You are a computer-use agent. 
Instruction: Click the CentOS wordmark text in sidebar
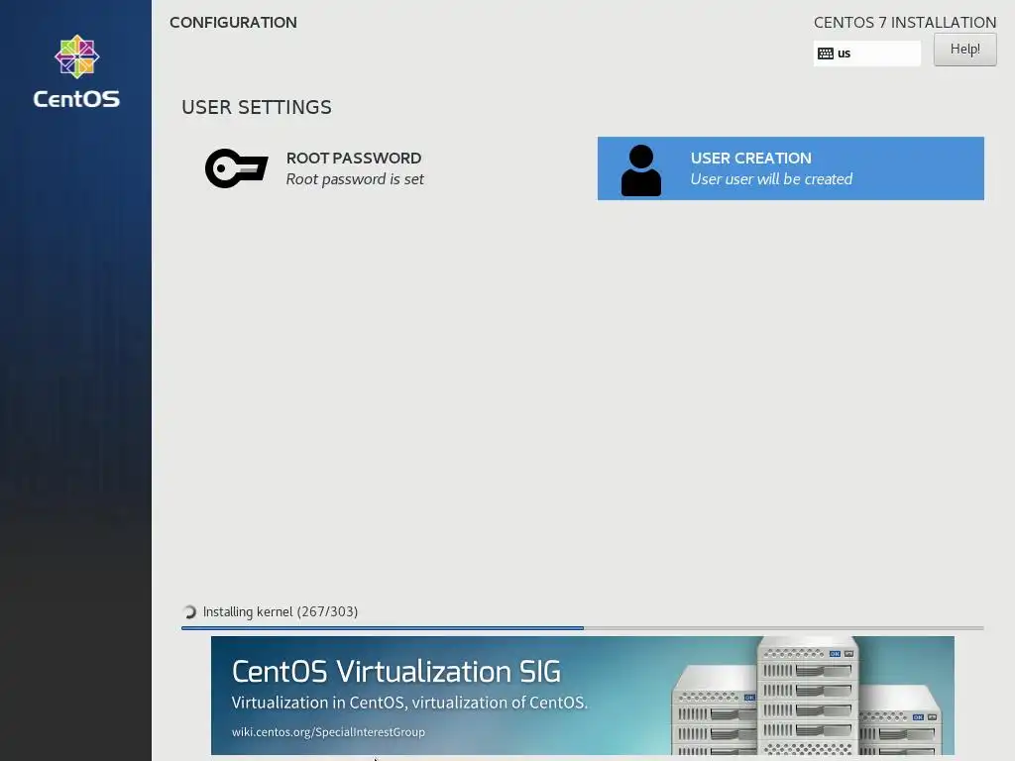pos(76,99)
